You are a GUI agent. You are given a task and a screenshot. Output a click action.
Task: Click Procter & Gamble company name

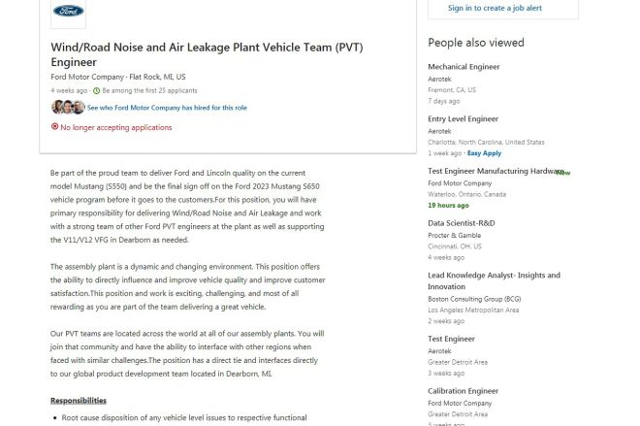pyautogui.click(x=454, y=235)
